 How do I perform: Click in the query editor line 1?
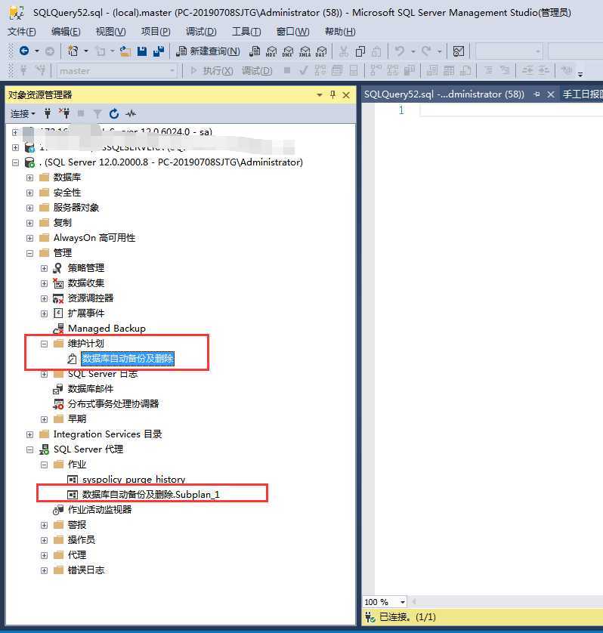click(x=511, y=110)
